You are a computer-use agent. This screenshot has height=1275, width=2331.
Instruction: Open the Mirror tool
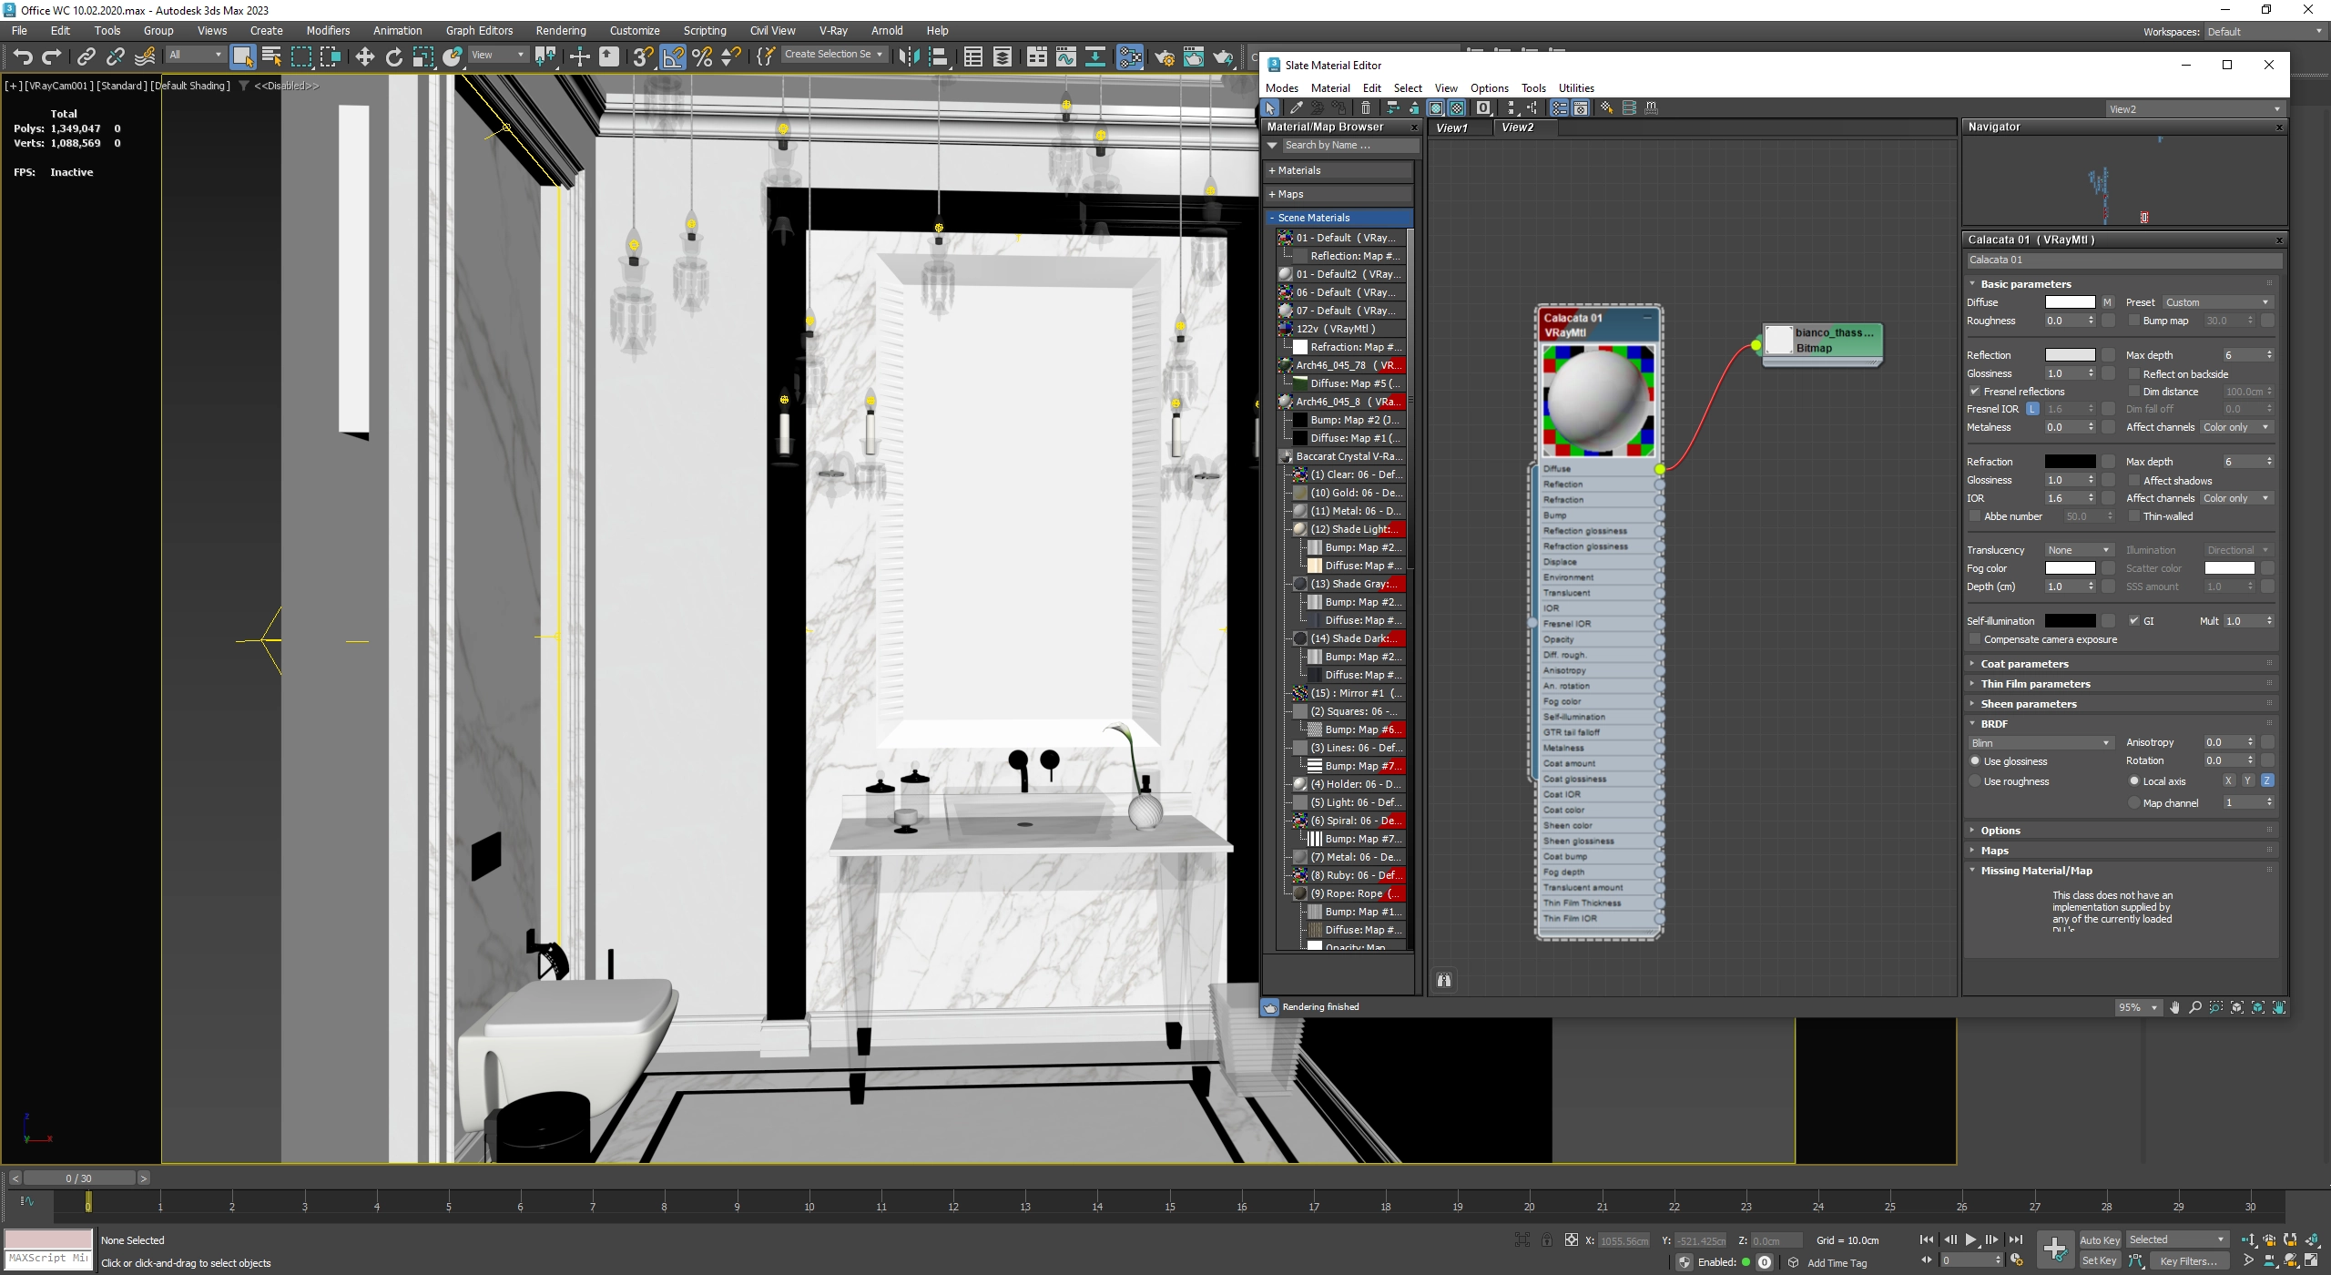tap(908, 57)
